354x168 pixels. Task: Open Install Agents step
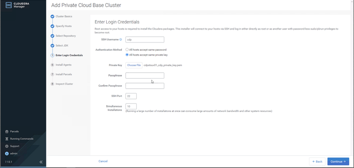click(63, 65)
